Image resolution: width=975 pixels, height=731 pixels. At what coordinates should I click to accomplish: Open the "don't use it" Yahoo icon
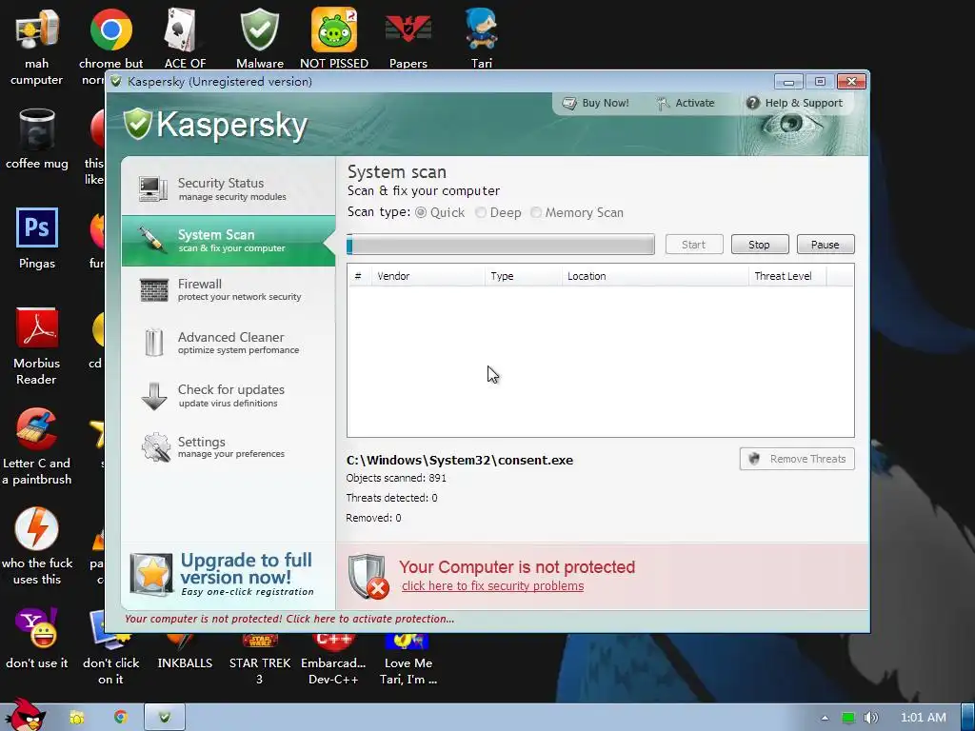click(x=37, y=628)
